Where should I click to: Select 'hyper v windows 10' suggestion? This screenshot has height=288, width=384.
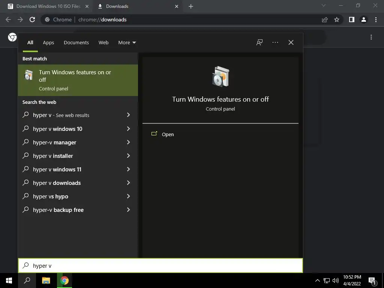coord(78,129)
